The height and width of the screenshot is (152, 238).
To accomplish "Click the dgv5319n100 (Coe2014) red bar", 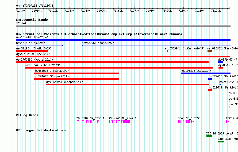I will point(123,57).
